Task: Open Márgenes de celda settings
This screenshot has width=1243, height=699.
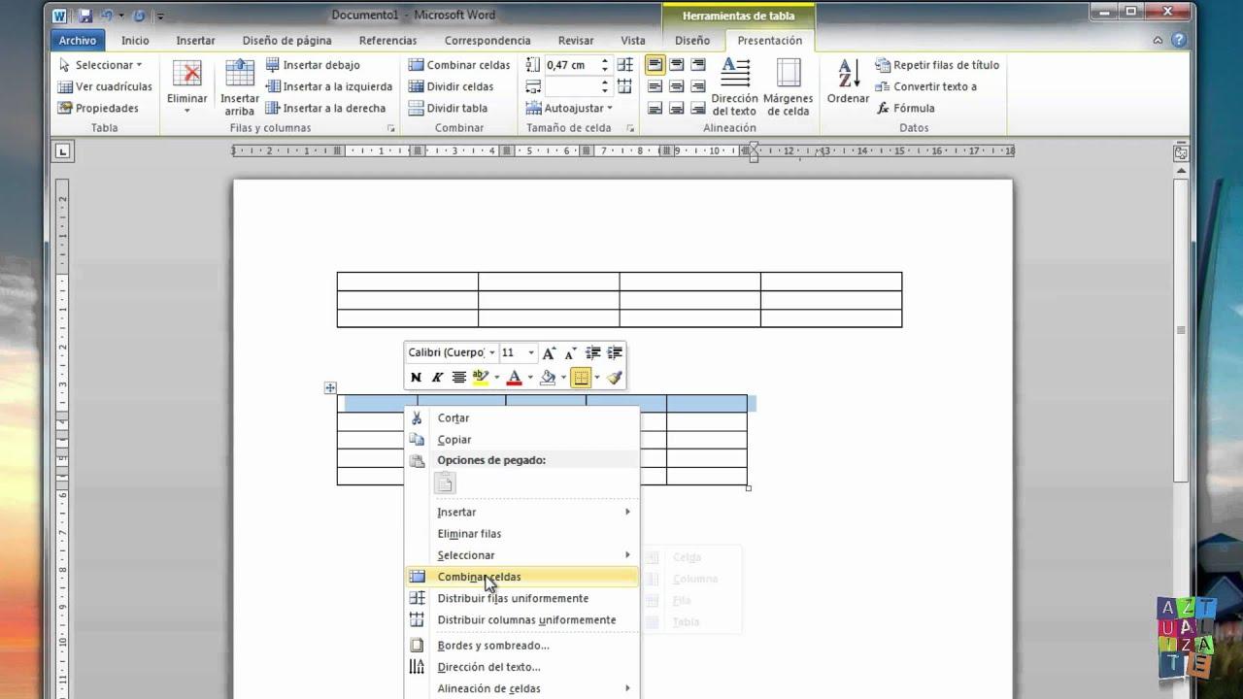Action: point(789,85)
